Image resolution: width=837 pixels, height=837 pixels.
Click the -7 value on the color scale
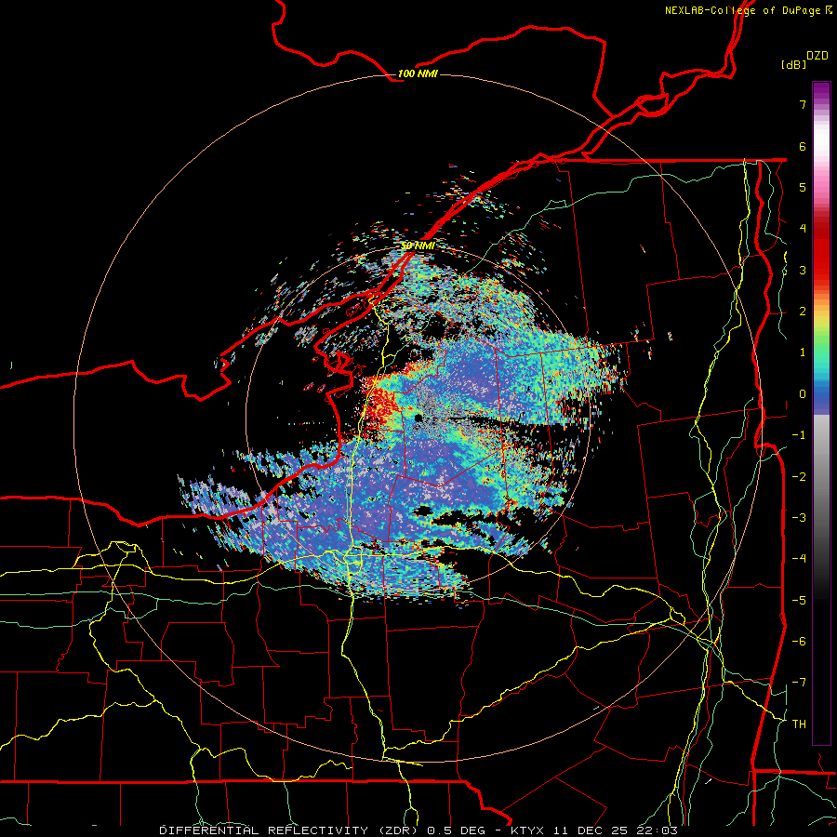[799, 683]
